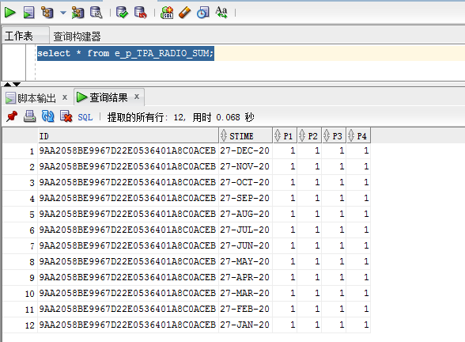The image size is (465, 342).
Task: Open dropdown arrow next to Explain Plan
Action: [x=63, y=13]
